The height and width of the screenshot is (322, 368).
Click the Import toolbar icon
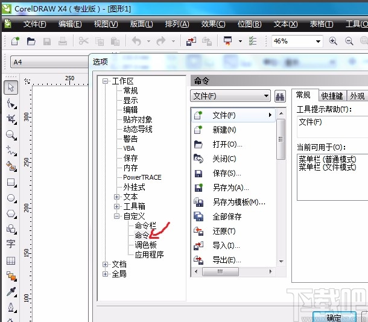(x=191, y=41)
